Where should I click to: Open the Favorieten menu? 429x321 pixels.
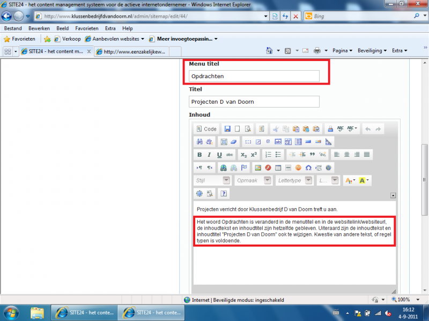(87, 28)
